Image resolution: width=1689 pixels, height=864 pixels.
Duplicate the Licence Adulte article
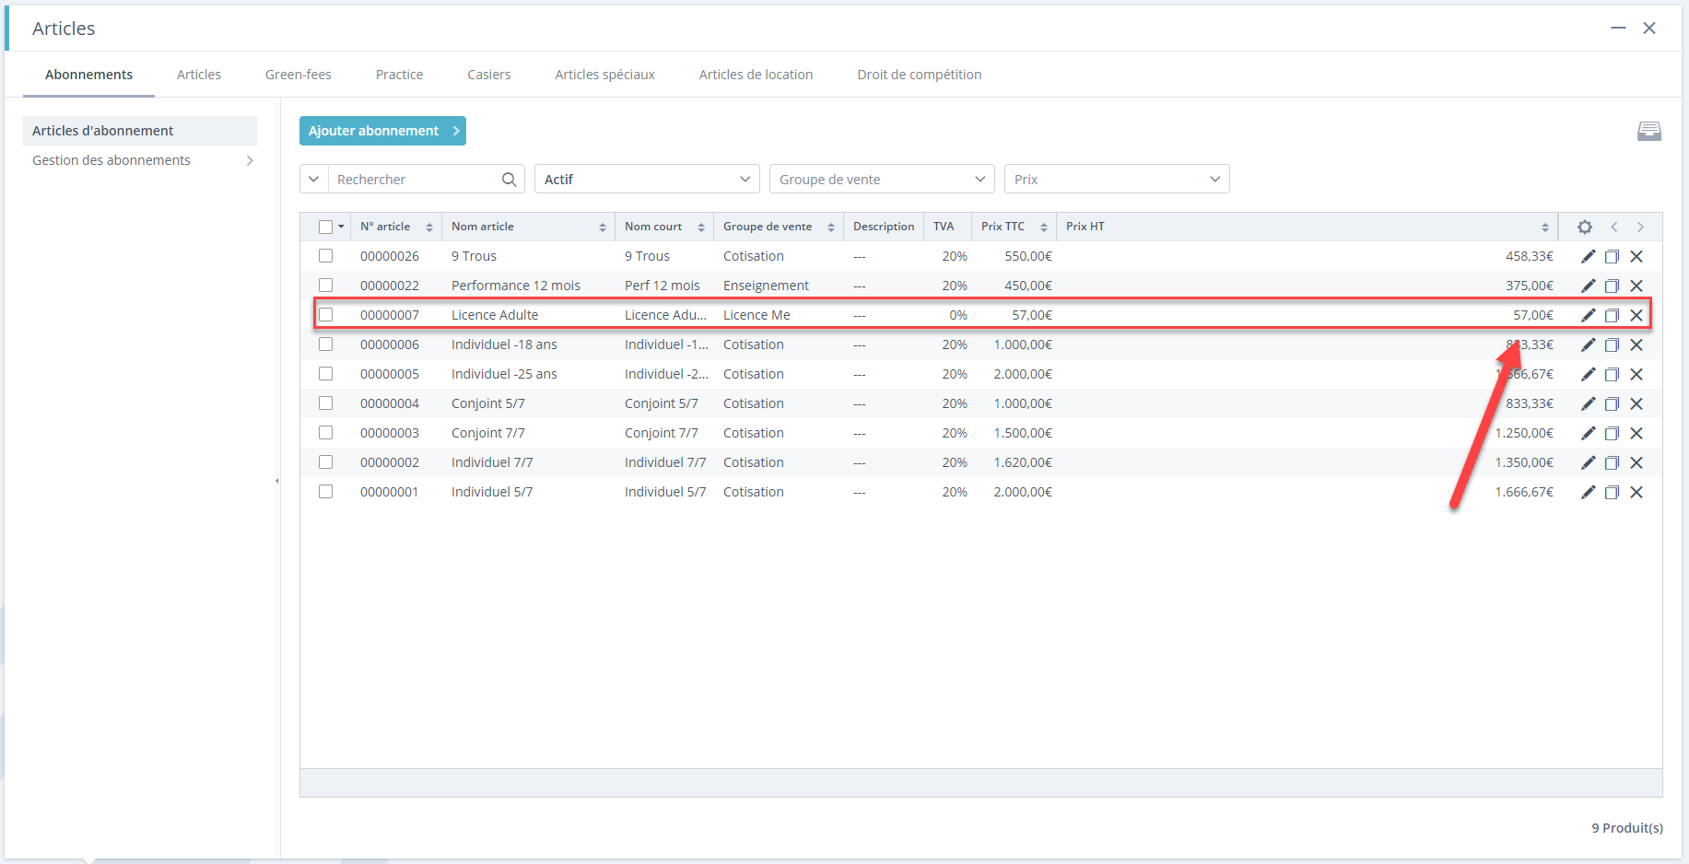(x=1612, y=315)
